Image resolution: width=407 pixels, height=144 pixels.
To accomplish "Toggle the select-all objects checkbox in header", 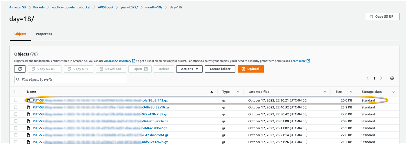I will click(16, 92).
